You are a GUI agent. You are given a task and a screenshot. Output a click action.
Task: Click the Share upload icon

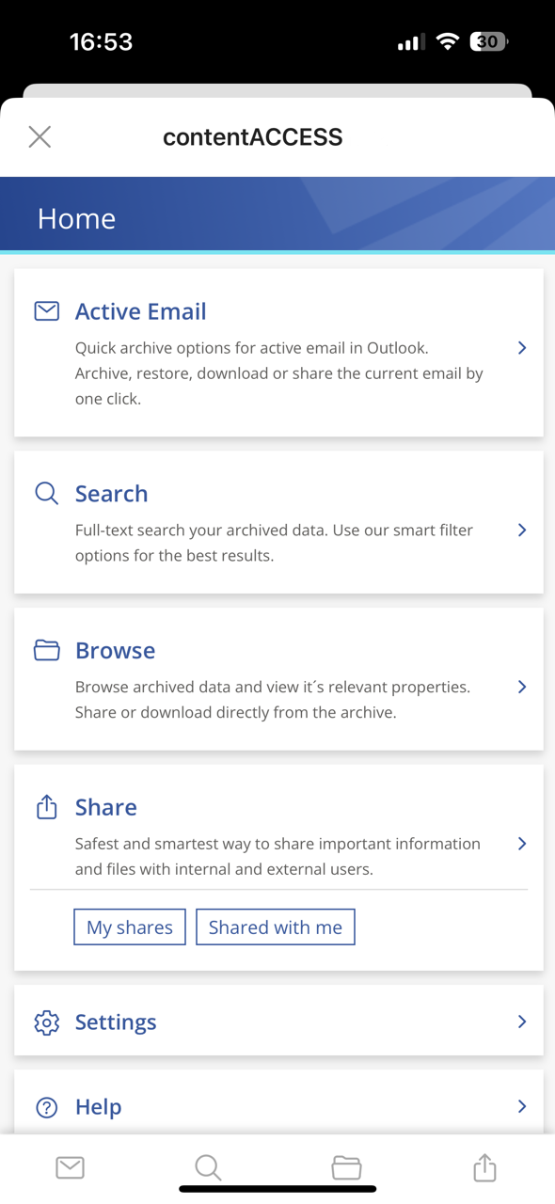click(x=46, y=806)
